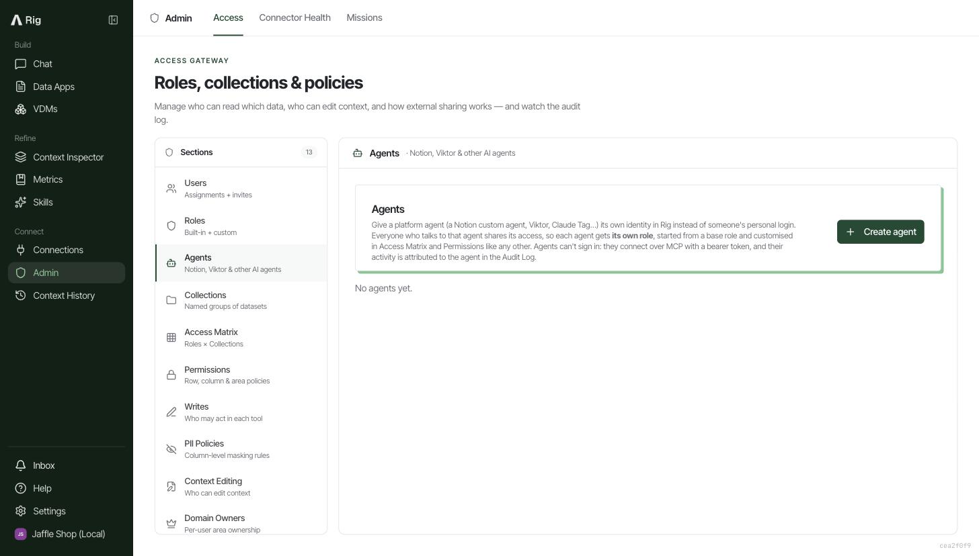Click the Context Inspector layers icon
This screenshot has height=556, width=979.
21,157
